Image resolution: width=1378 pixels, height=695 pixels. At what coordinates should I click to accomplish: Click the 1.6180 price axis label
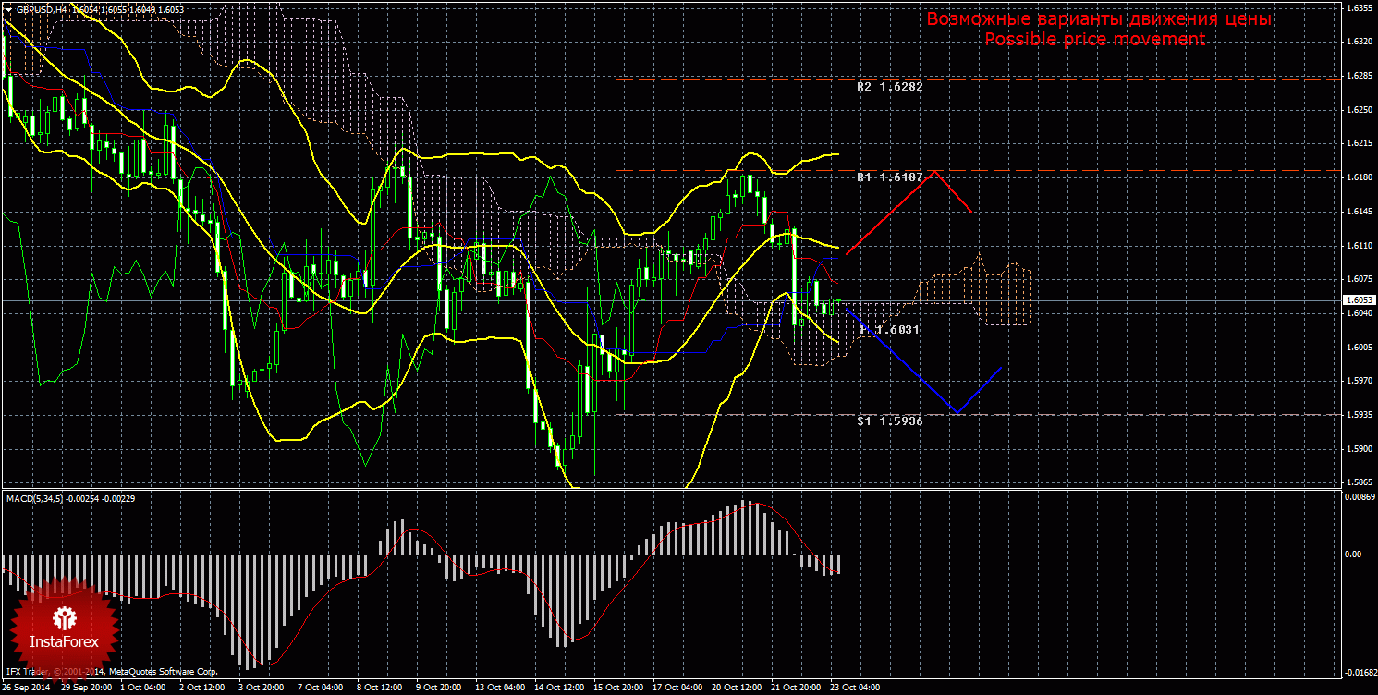[x=1359, y=177]
